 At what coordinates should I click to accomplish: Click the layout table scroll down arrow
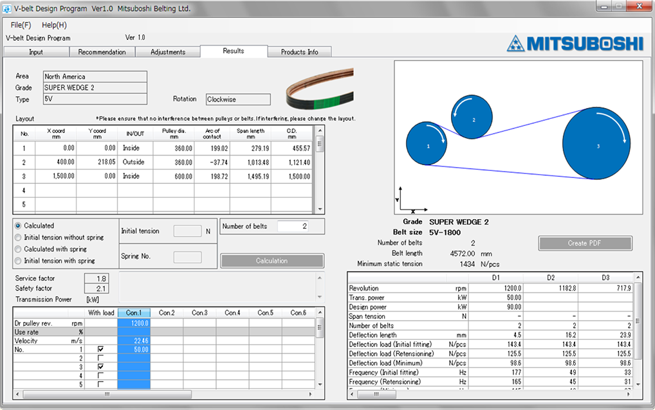point(320,209)
